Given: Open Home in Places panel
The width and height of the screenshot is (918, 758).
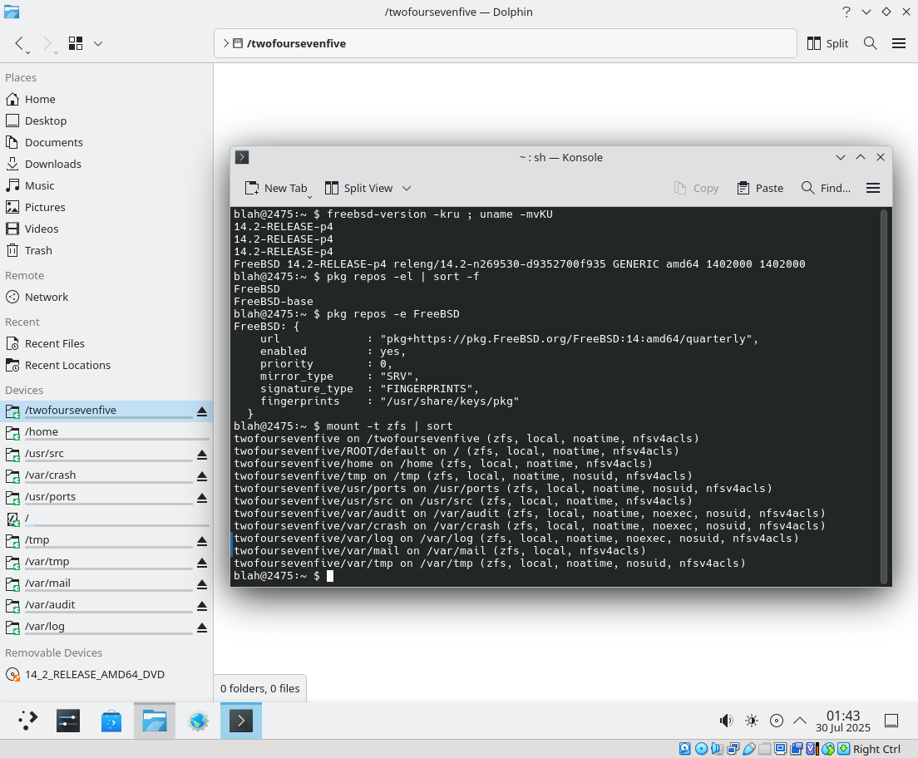Looking at the screenshot, I should tap(106, 99).
